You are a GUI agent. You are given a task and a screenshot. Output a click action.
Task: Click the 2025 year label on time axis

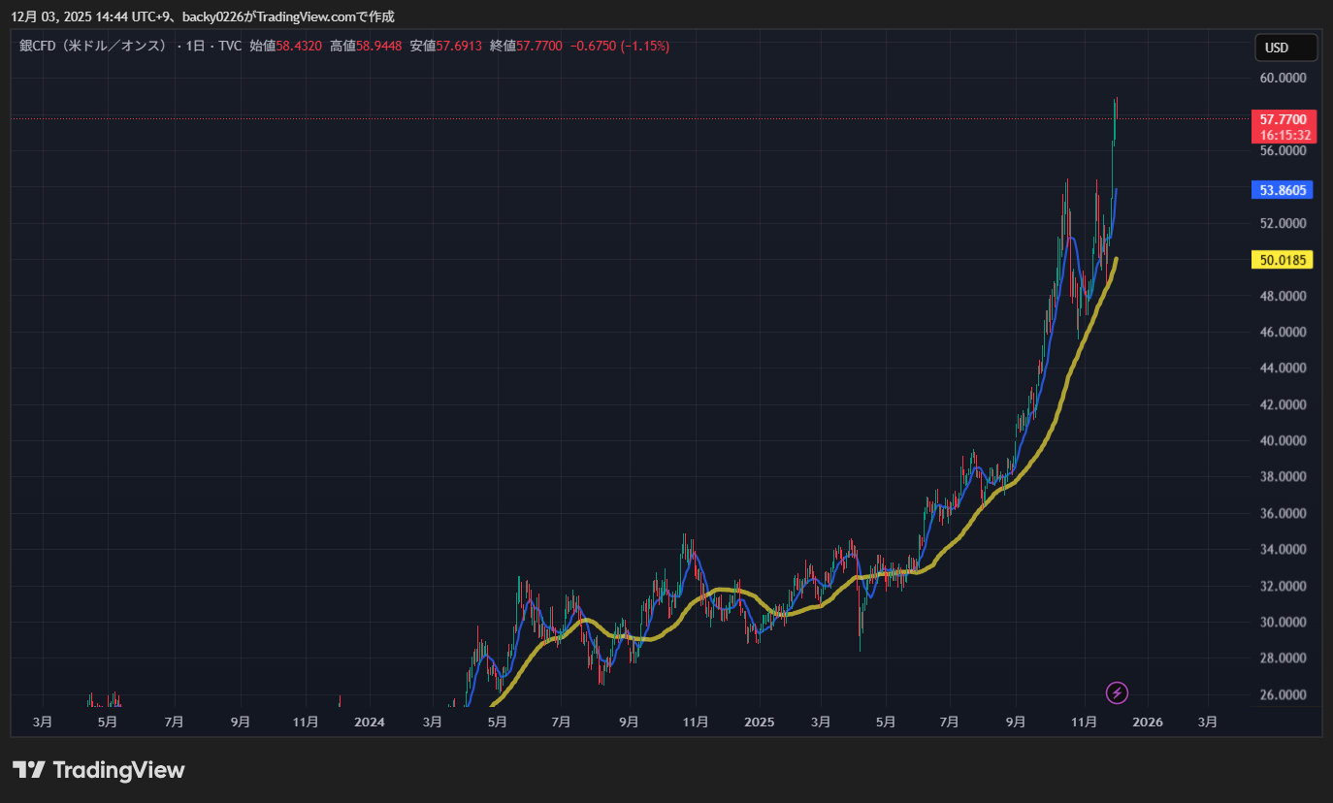point(759,722)
